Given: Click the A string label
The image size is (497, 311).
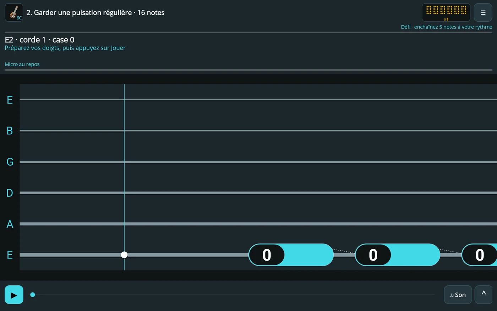Looking at the screenshot, I should pyautogui.click(x=10, y=224).
